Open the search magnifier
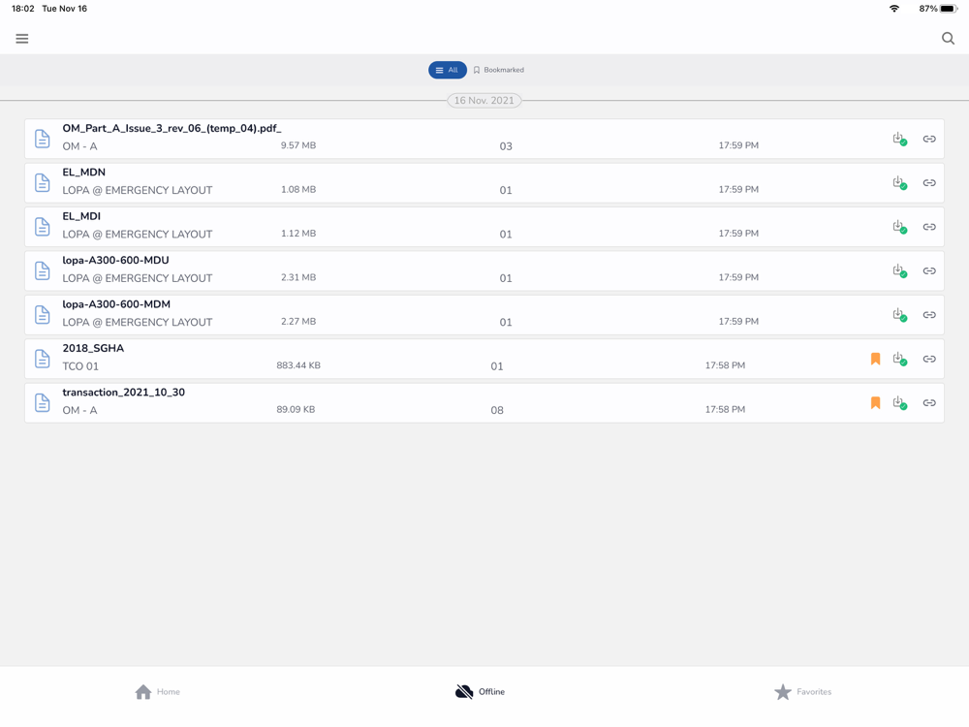The image size is (969, 727). pos(948,39)
